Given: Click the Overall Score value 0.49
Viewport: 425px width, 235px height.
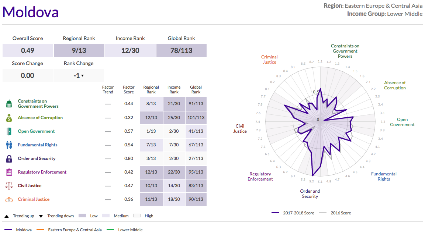Looking at the screenshot, I should coord(28,50).
